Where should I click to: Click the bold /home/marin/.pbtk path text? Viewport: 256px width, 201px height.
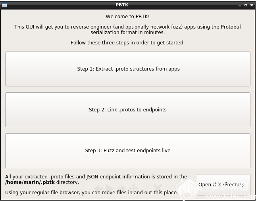tap(30, 182)
